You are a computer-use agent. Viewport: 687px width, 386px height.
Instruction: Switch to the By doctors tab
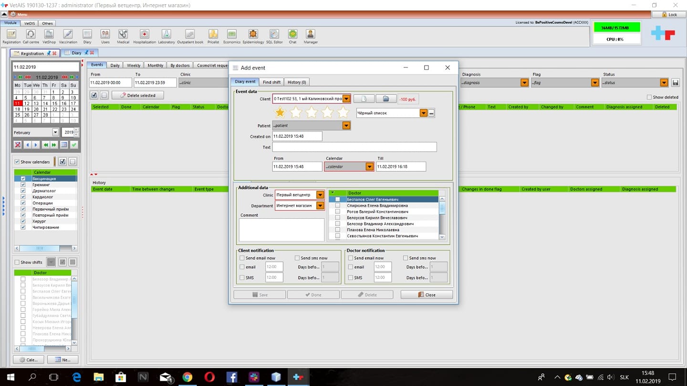pos(180,65)
